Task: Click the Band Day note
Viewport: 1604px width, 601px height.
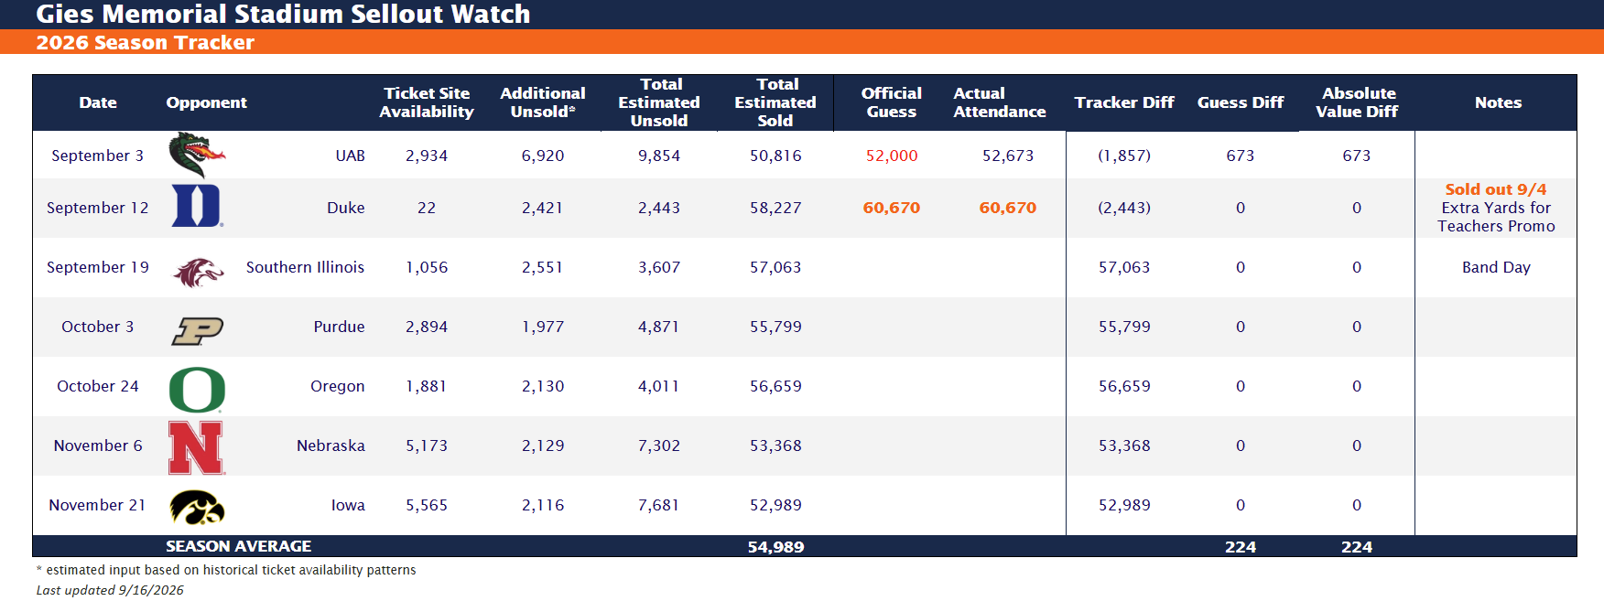Action: [x=1496, y=267]
